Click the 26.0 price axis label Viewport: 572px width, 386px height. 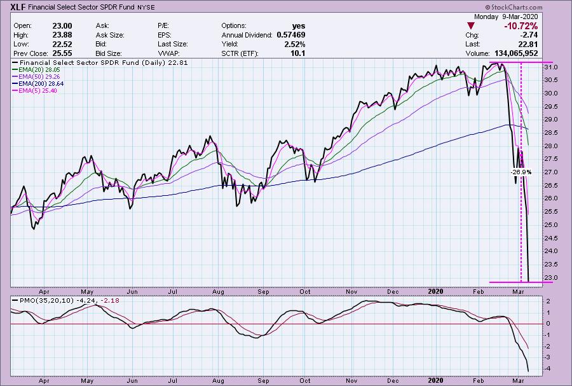[x=551, y=198]
